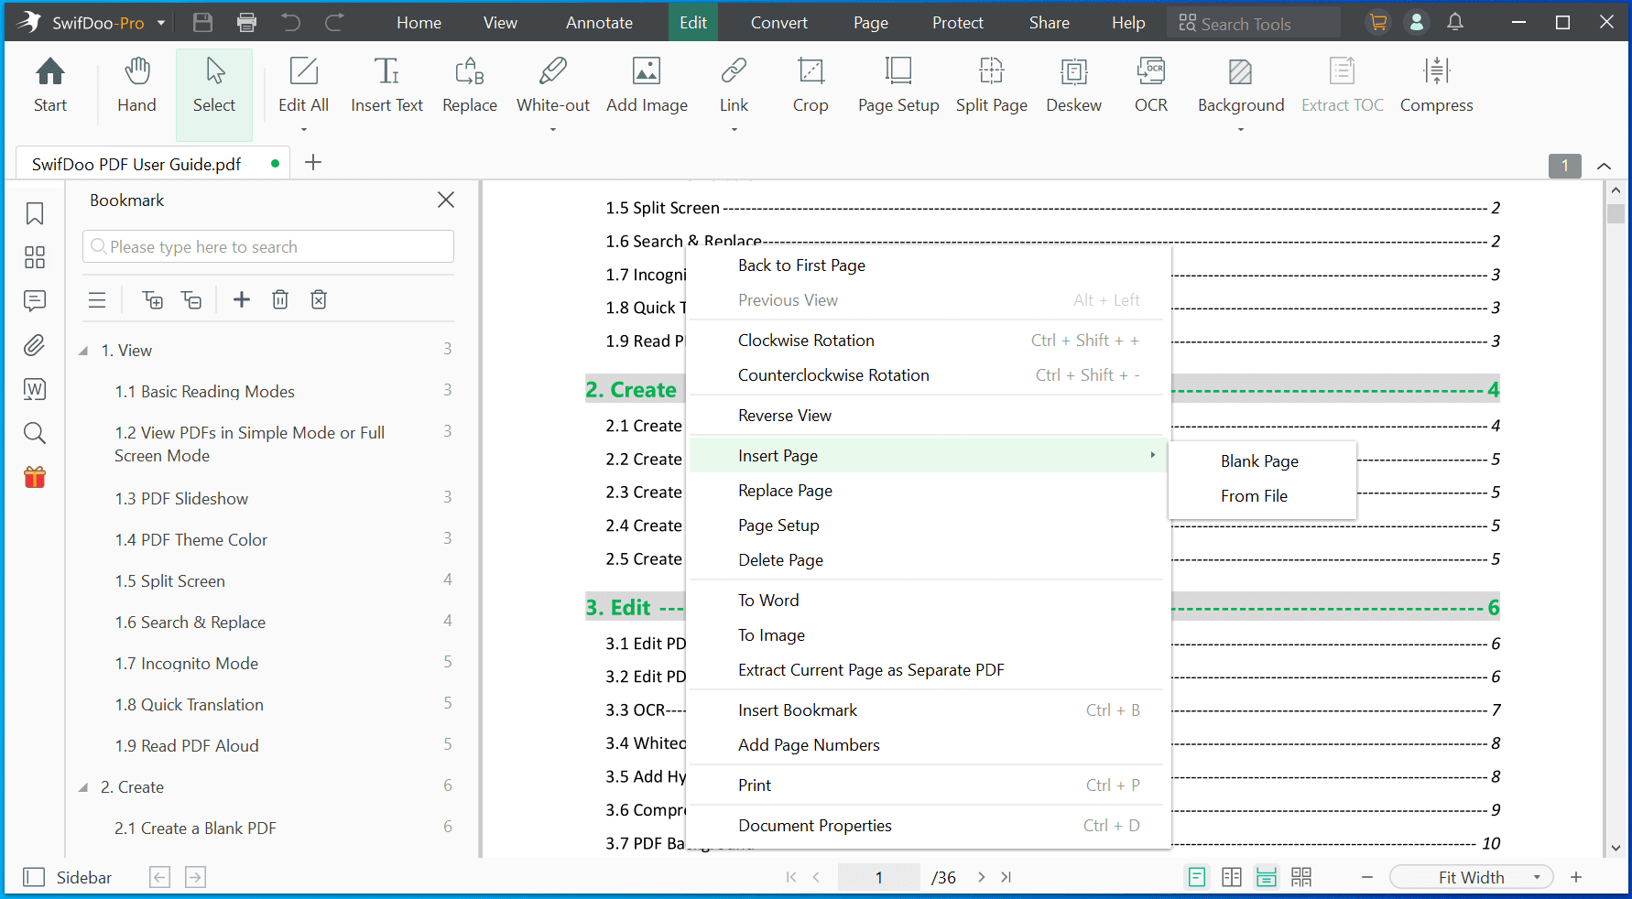
Task: Open the Protect ribbon tab
Action: coord(958,23)
